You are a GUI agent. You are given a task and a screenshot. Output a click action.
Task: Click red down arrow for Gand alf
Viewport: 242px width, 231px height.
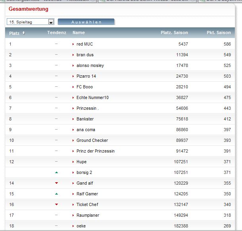[56, 183]
